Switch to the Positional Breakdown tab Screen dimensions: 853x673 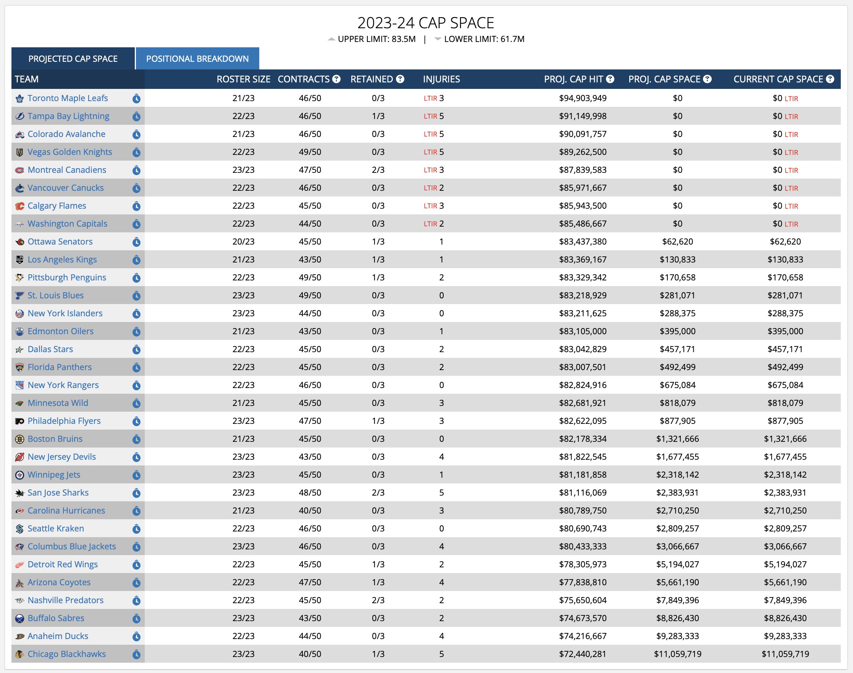pyautogui.click(x=197, y=59)
